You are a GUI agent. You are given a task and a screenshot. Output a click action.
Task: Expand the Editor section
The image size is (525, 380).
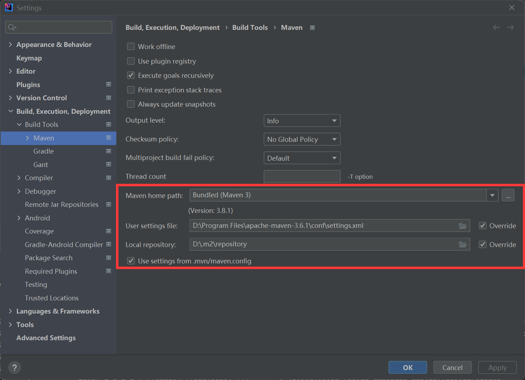pos(10,71)
